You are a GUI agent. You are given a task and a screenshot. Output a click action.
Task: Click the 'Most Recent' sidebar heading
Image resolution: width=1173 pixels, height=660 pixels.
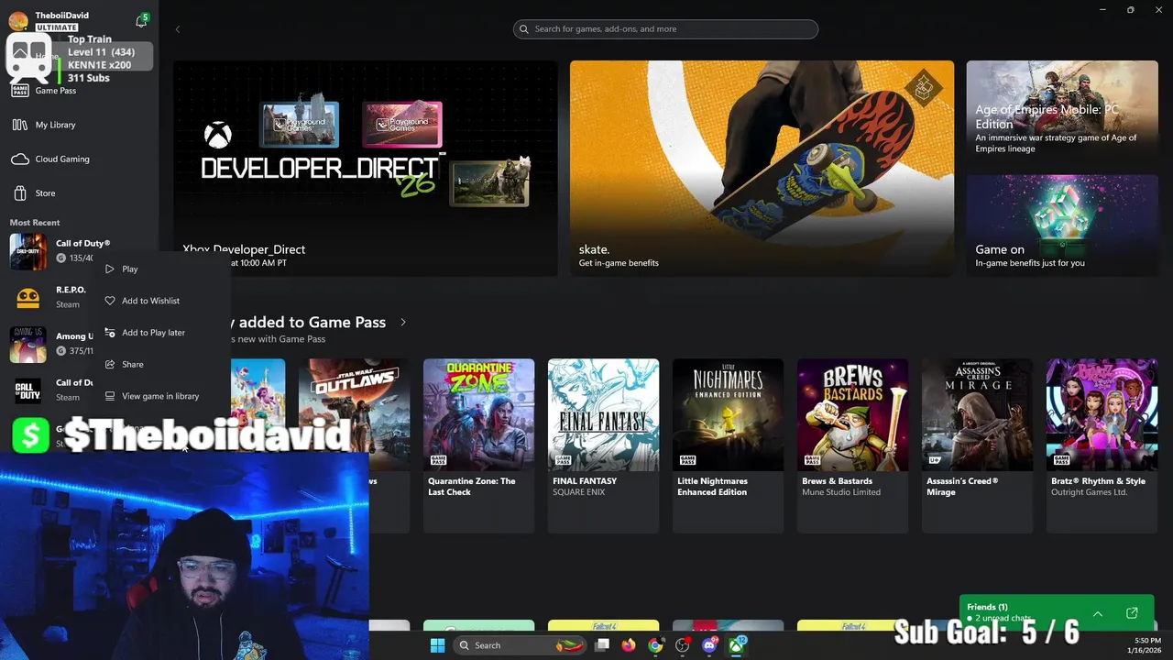point(35,223)
